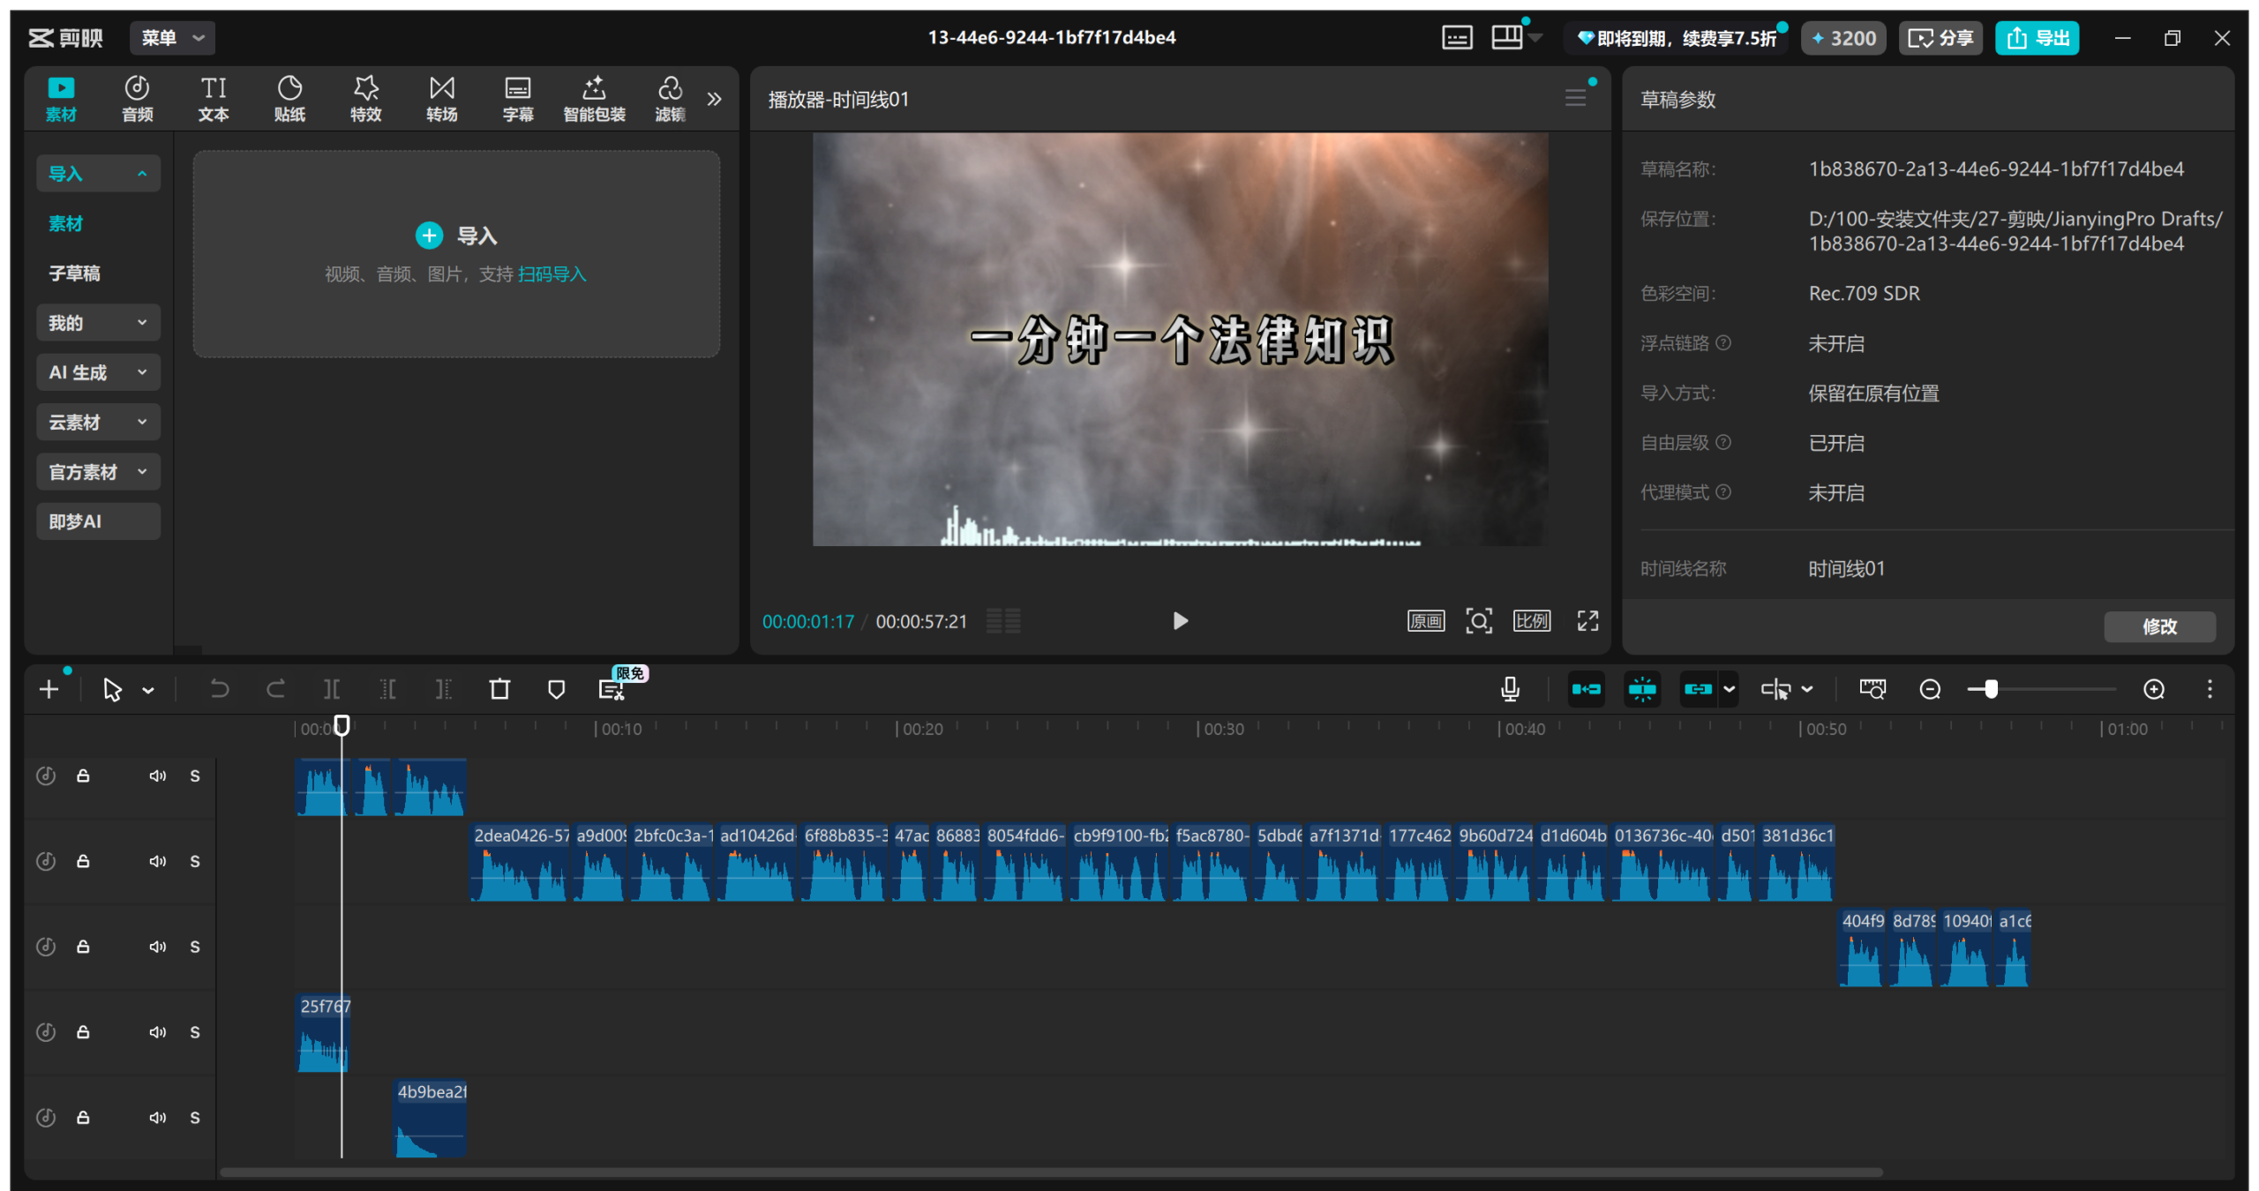Image resolution: width=2259 pixels, height=1191 pixels.
Task: Click the 导出 export button
Action: pos(2037,38)
